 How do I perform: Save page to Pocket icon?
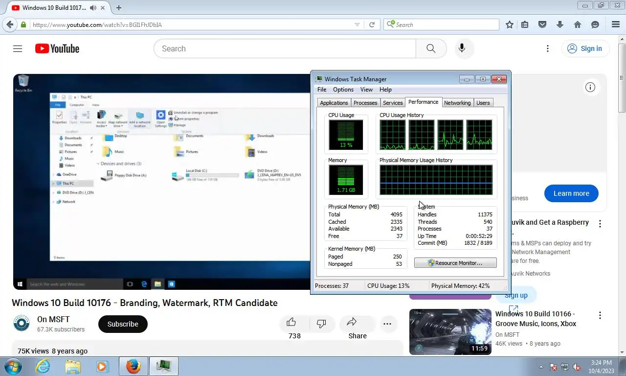point(542,24)
